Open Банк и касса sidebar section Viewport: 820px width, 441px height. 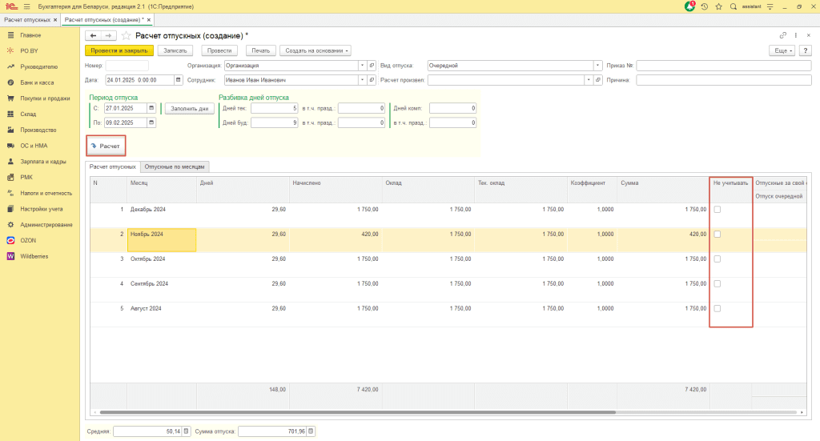pos(37,82)
